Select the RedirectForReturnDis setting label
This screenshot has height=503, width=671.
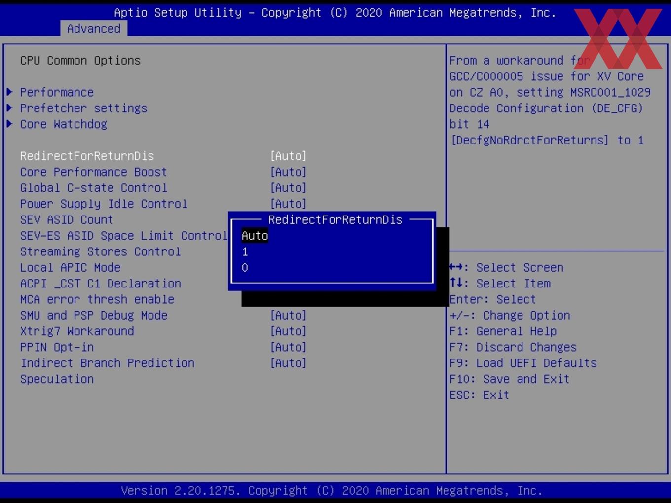click(87, 156)
